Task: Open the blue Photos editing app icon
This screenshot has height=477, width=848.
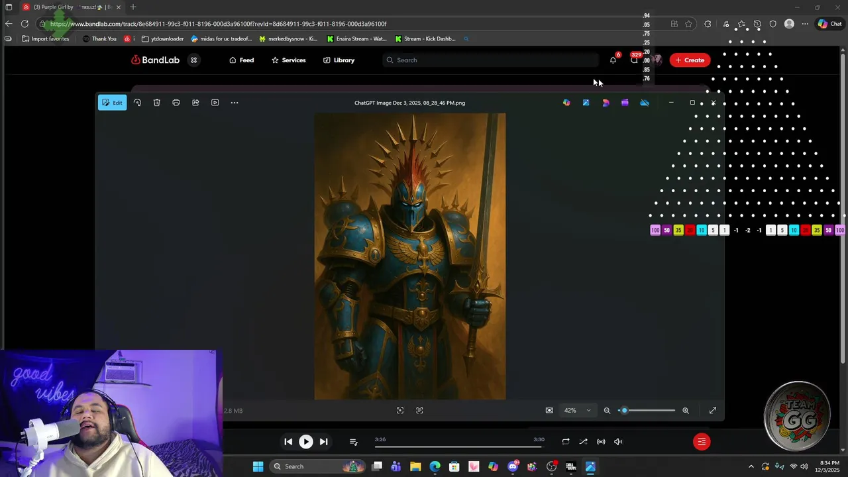Action: coord(586,103)
